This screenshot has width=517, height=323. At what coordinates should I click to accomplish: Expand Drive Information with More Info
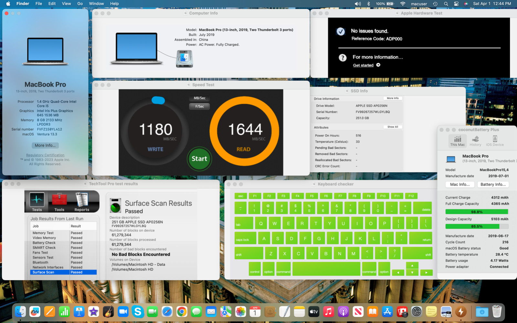tap(393, 98)
